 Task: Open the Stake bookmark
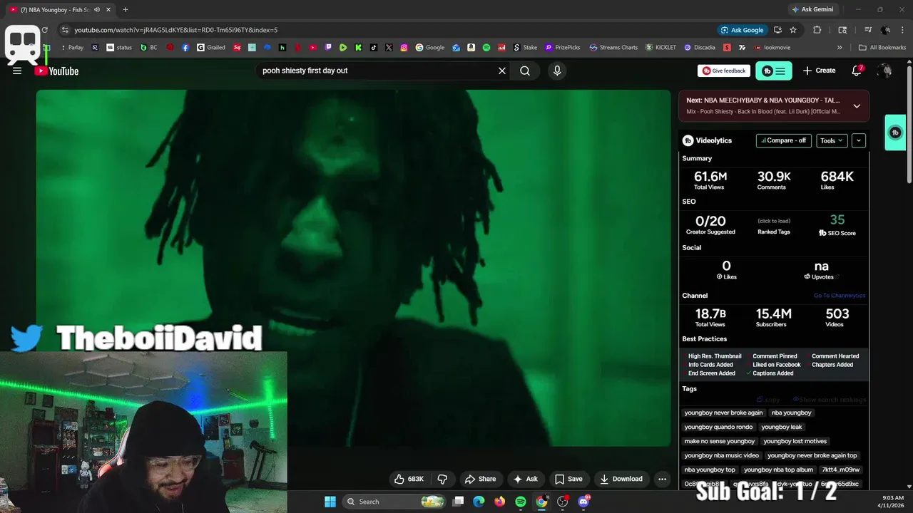click(525, 48)
